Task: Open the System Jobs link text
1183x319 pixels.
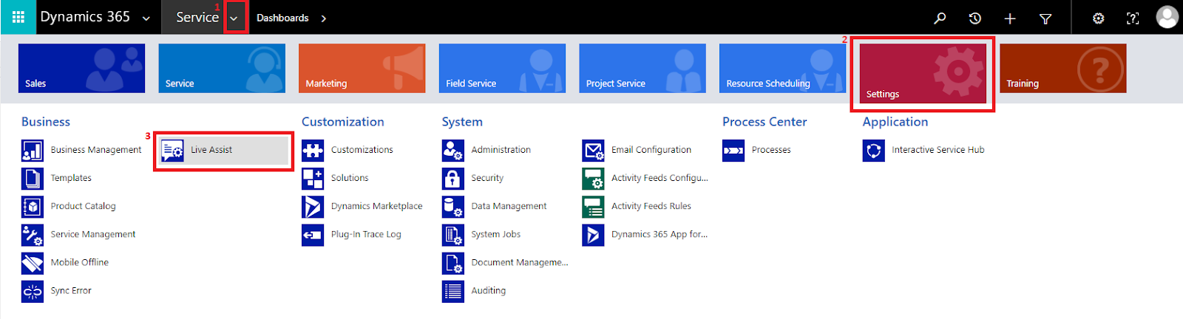Action: coord(496,234)
